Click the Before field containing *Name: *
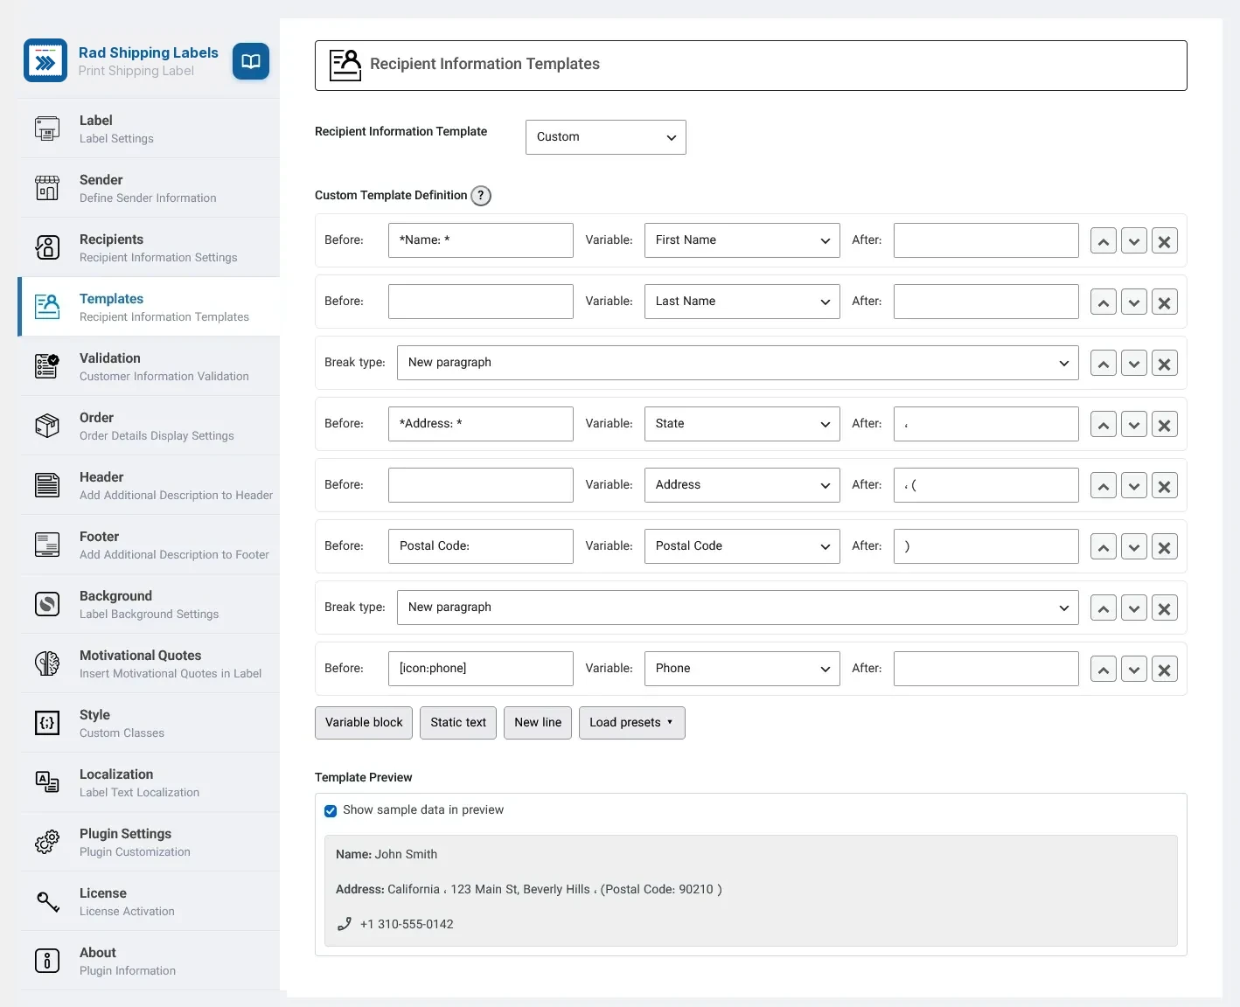Image resolution: width=1240 pixels, height=1007 pixels. (x=481, y=240)
